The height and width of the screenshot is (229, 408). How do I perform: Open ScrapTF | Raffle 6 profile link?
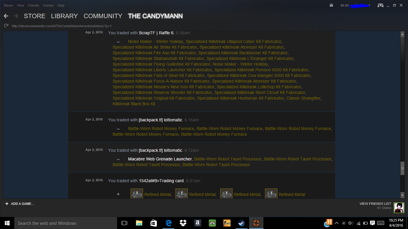(156, 33)
